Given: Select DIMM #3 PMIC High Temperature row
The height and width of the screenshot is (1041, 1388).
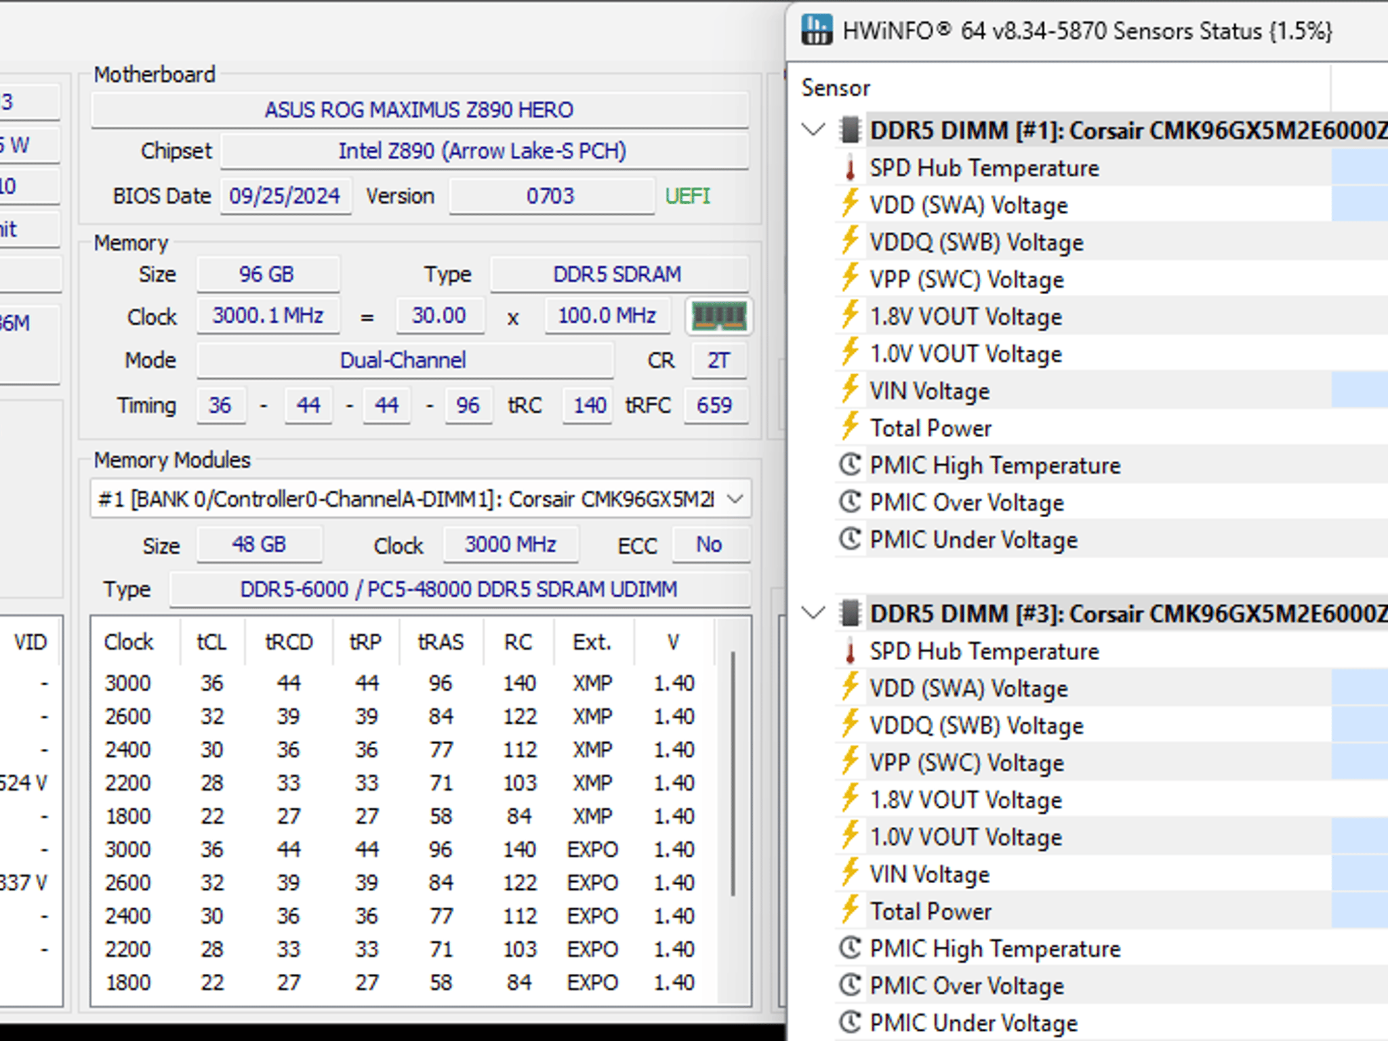Looking at the screenshot, I should [1111, 948].
